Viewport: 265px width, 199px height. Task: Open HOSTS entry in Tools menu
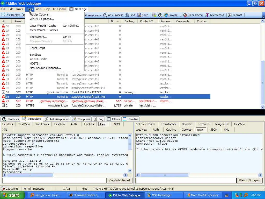pyautogui.click(x=55, y=63)
